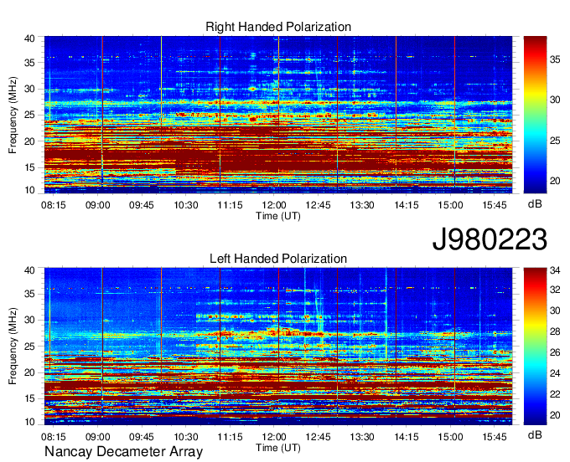Screen dimensions: 570x462
Task: Click the 22 dB mark on the lower color bar
Action: tap(555, 394)
